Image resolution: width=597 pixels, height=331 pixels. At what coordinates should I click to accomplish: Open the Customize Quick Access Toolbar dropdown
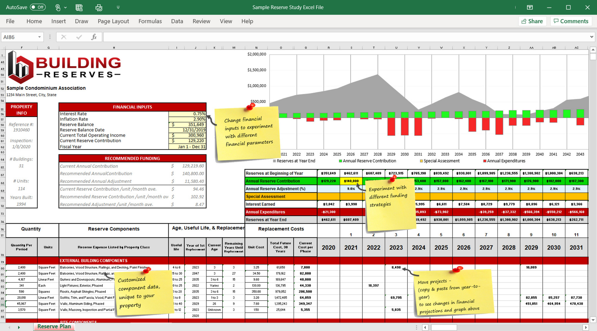(x=118, y=7)
